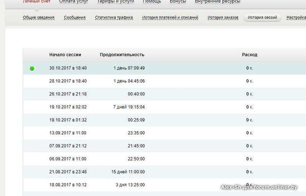
Task: Select session 26.10.2017 в 21:18
Action: coord(68,94)
